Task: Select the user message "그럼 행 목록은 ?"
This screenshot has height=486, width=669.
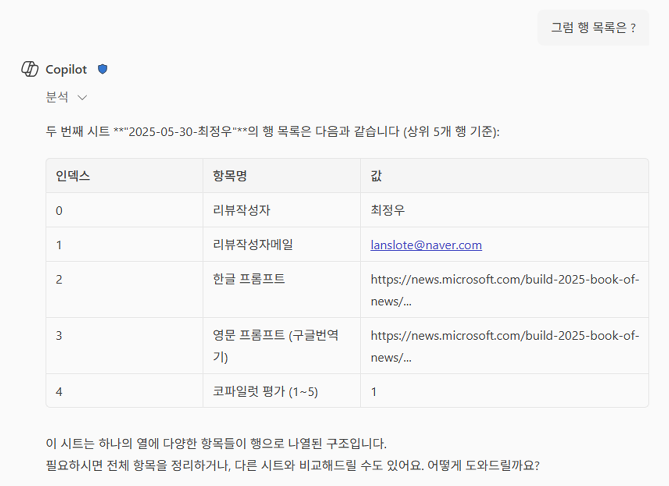Action: [593, 28]
